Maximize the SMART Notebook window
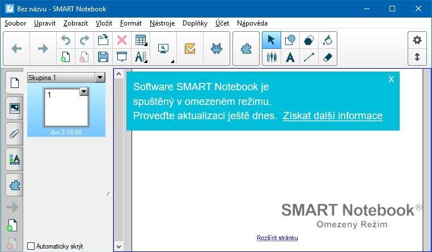The width and height of the screenshot is (432, 252). coord(392,9)
